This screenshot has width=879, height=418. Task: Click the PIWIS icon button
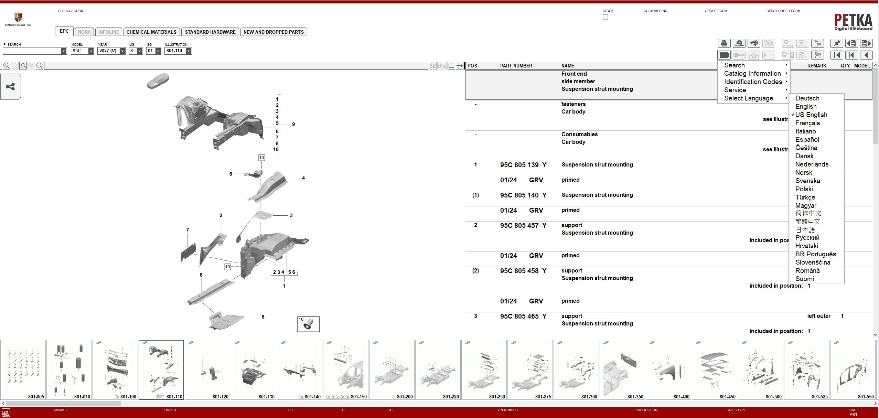click(788, 43)
